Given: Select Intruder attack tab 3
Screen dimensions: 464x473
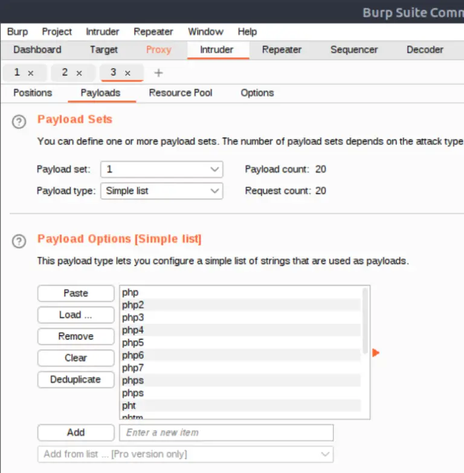Looking at the screenshot, I should point(113,72).
